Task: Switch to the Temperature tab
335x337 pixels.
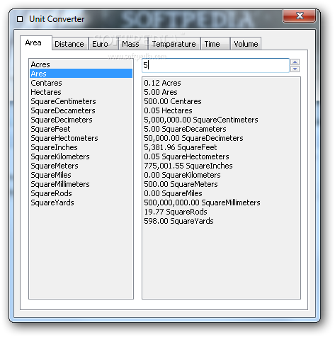Action: tap(174, 44)
